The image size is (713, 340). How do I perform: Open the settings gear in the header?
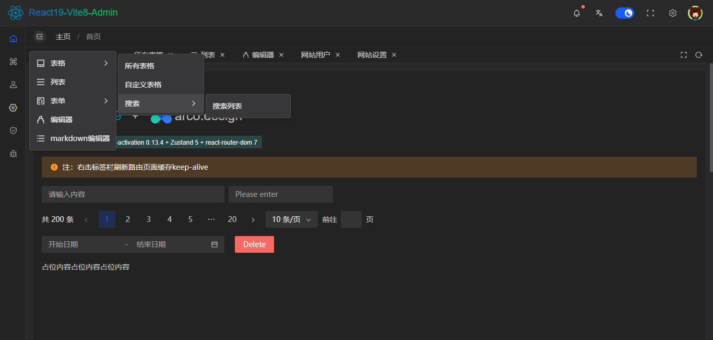[x=673, y=13]
